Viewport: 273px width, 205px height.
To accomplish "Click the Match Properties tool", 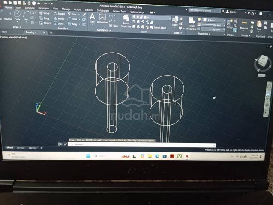I will [191, 24].
